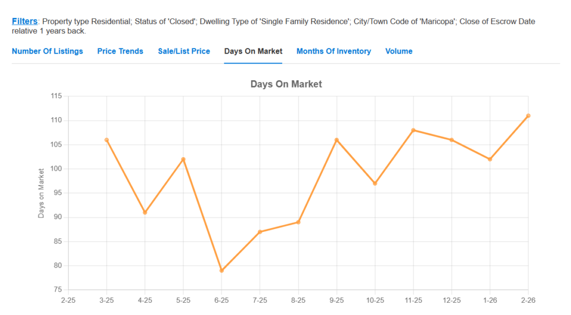
Task: Select the highest data point at 2-26
Action: pyautogui.click(x=528, y=116)
